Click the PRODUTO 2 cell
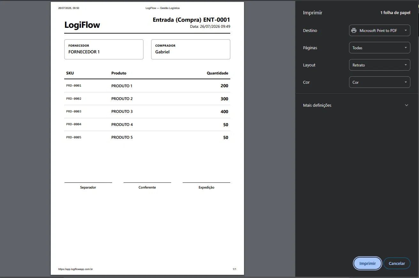This screenshot has width=419, height=278. tap(122, 99)
